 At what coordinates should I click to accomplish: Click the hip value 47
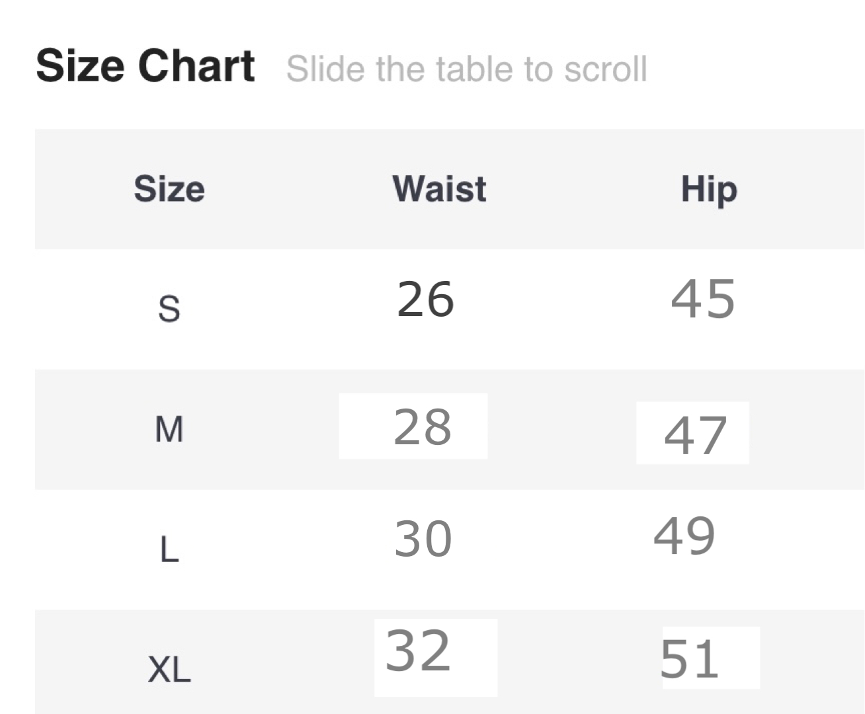click(x=695, y=435)
